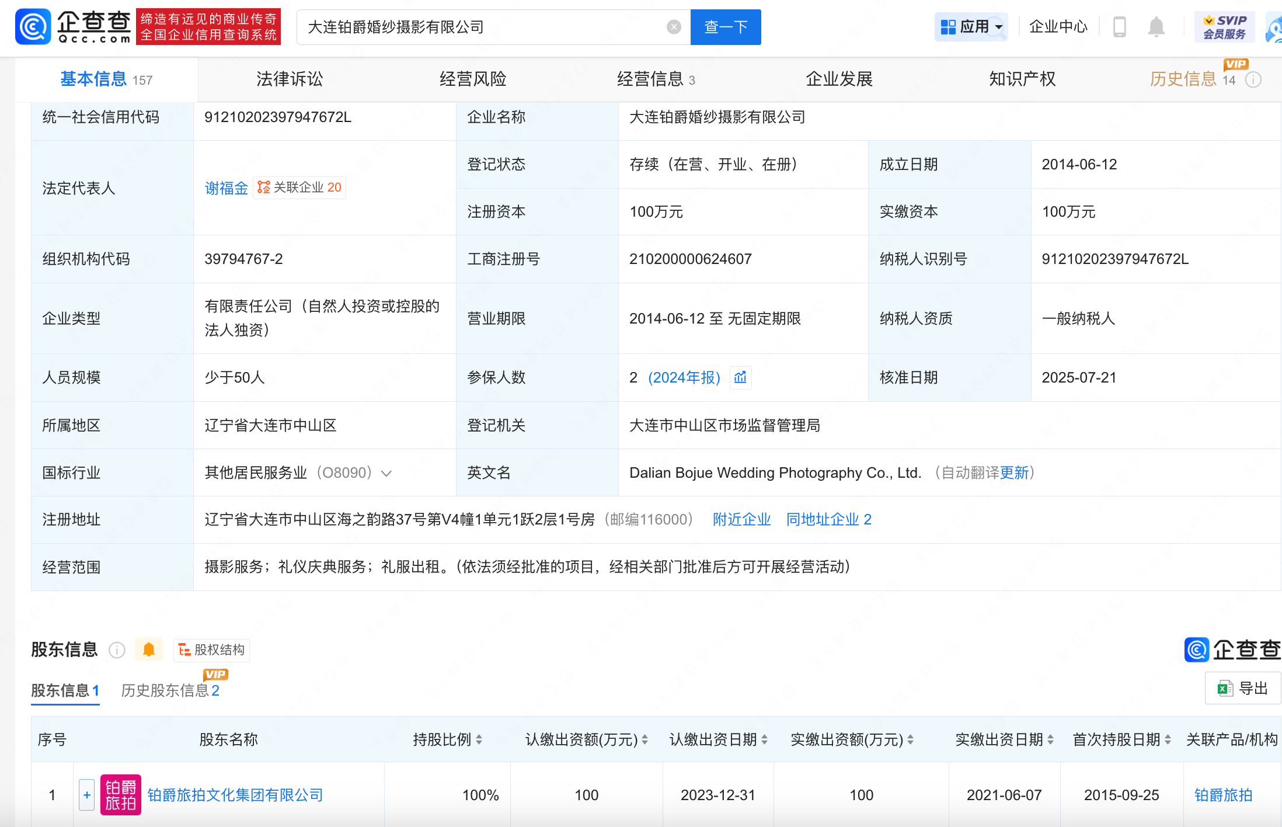The image size is (1282, 827).
Task: Click 纳税人资质 一般纳税人 value
Action: (x=1078, y=319)
